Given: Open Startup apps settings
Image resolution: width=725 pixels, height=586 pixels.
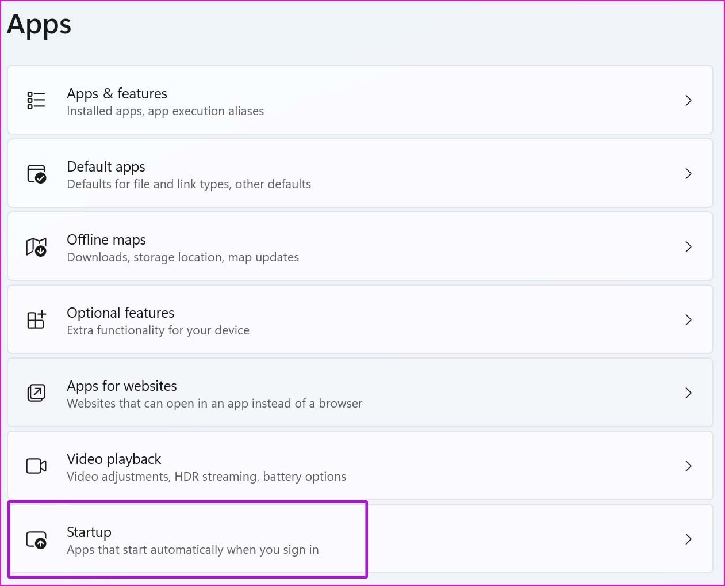Looking at the screenshot, I should [360, 539].
